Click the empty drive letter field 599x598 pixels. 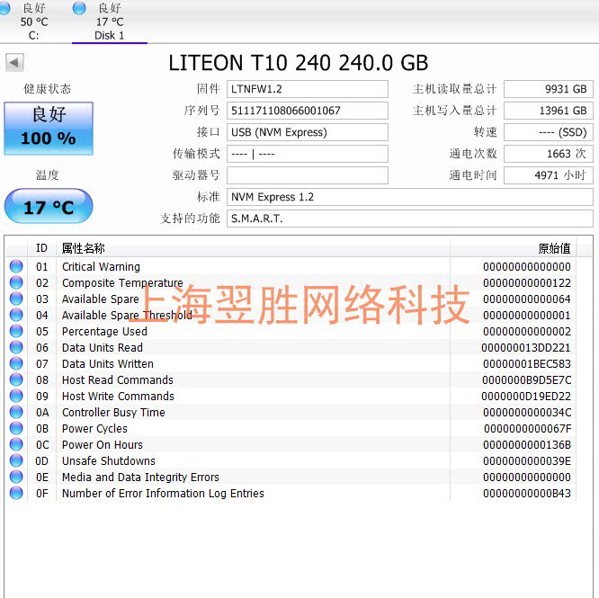pos(307,175)
